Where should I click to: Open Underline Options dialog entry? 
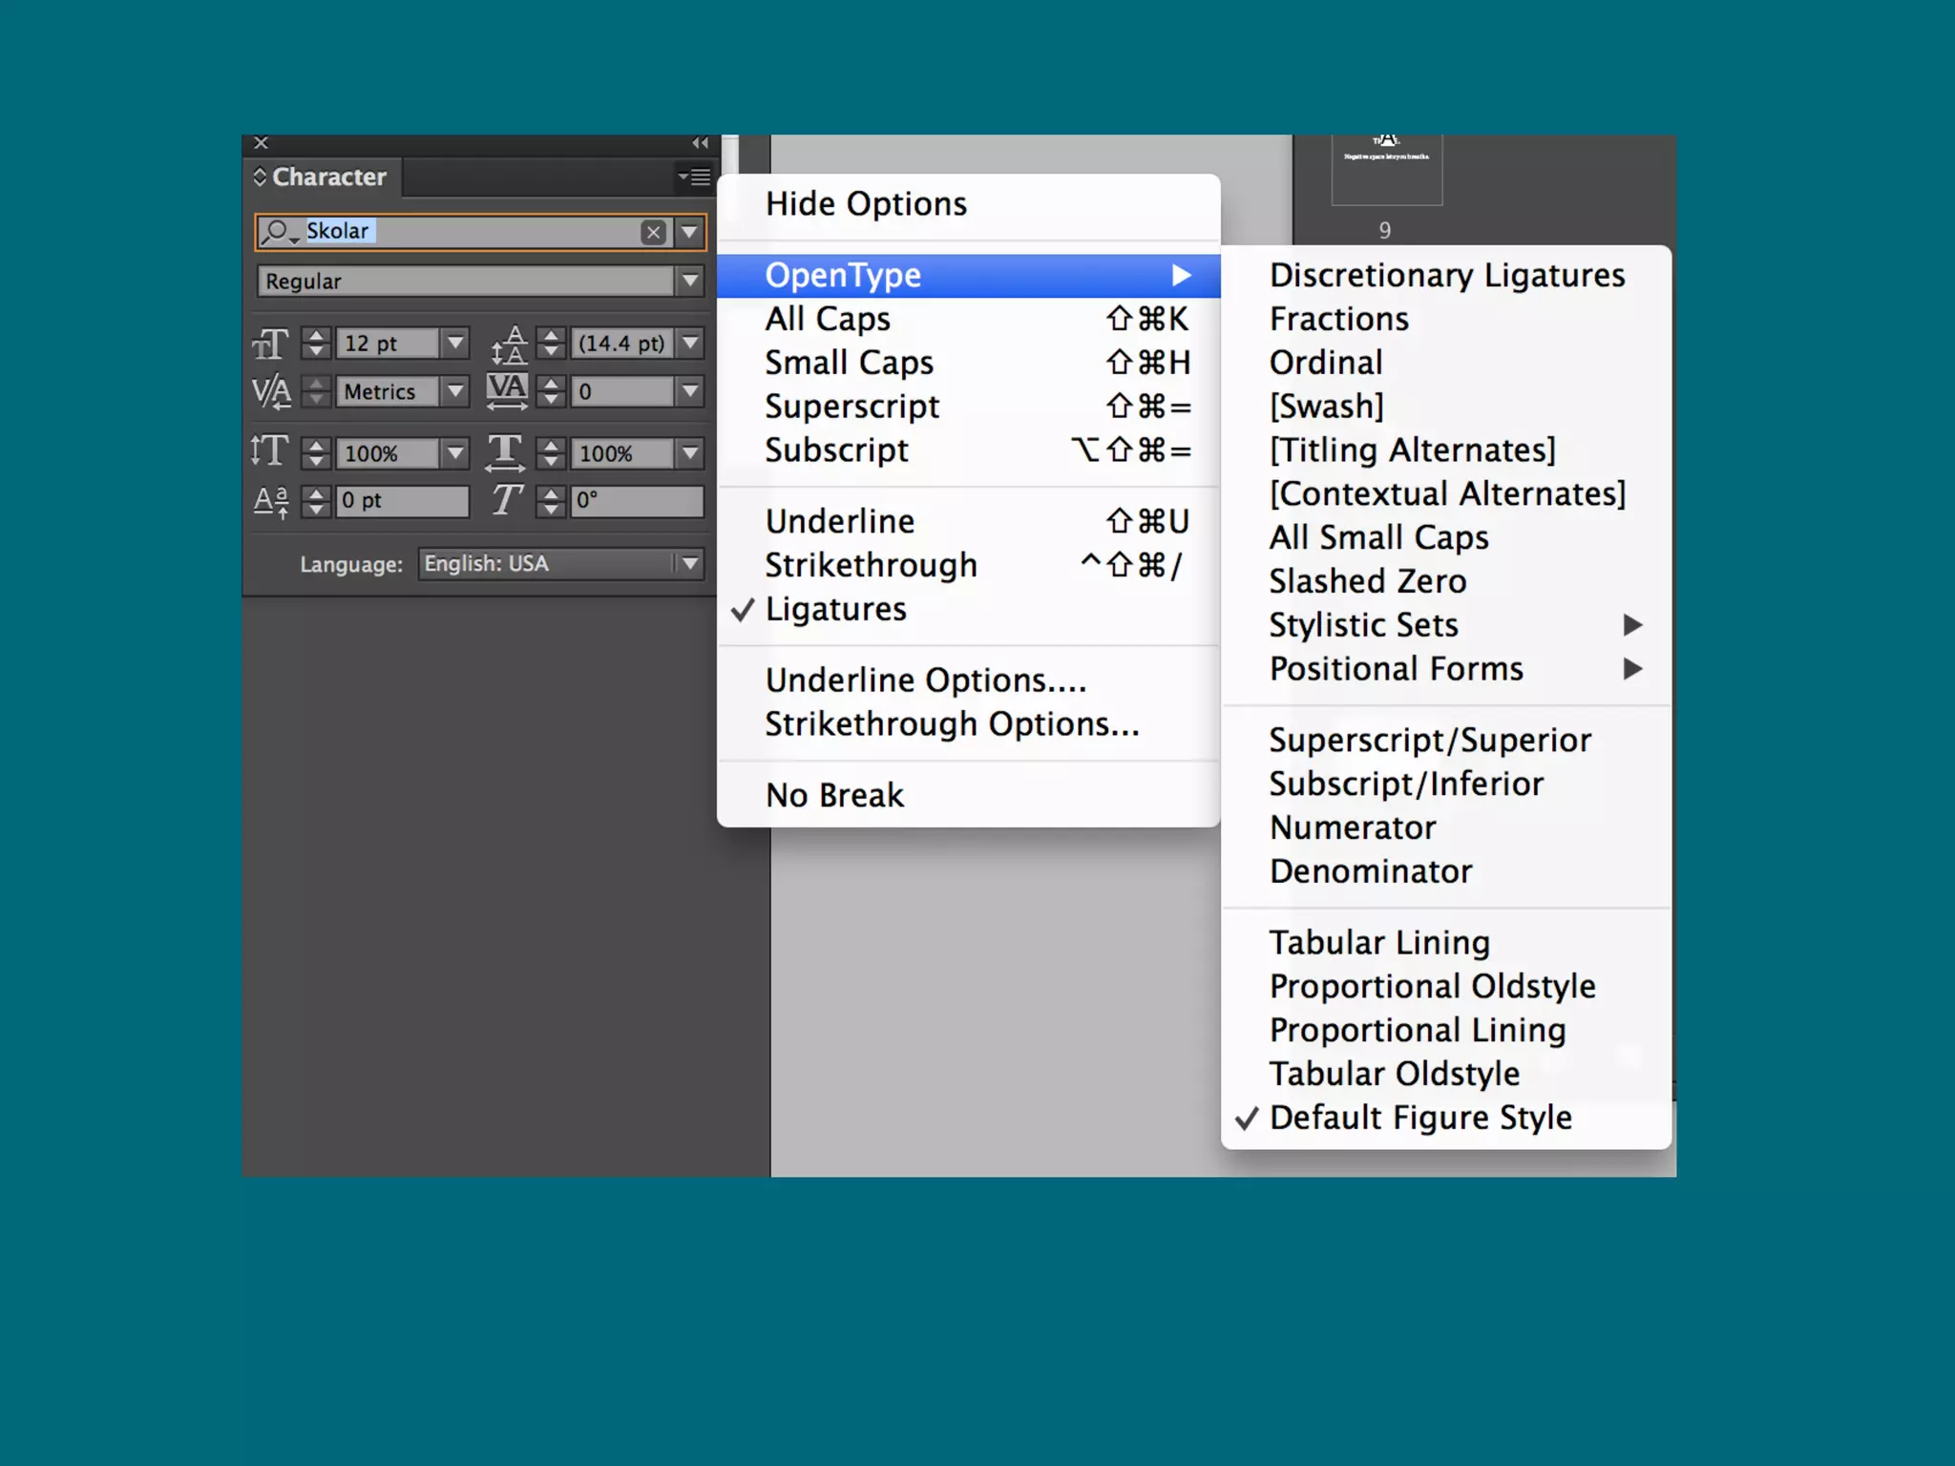pos(925,681)
